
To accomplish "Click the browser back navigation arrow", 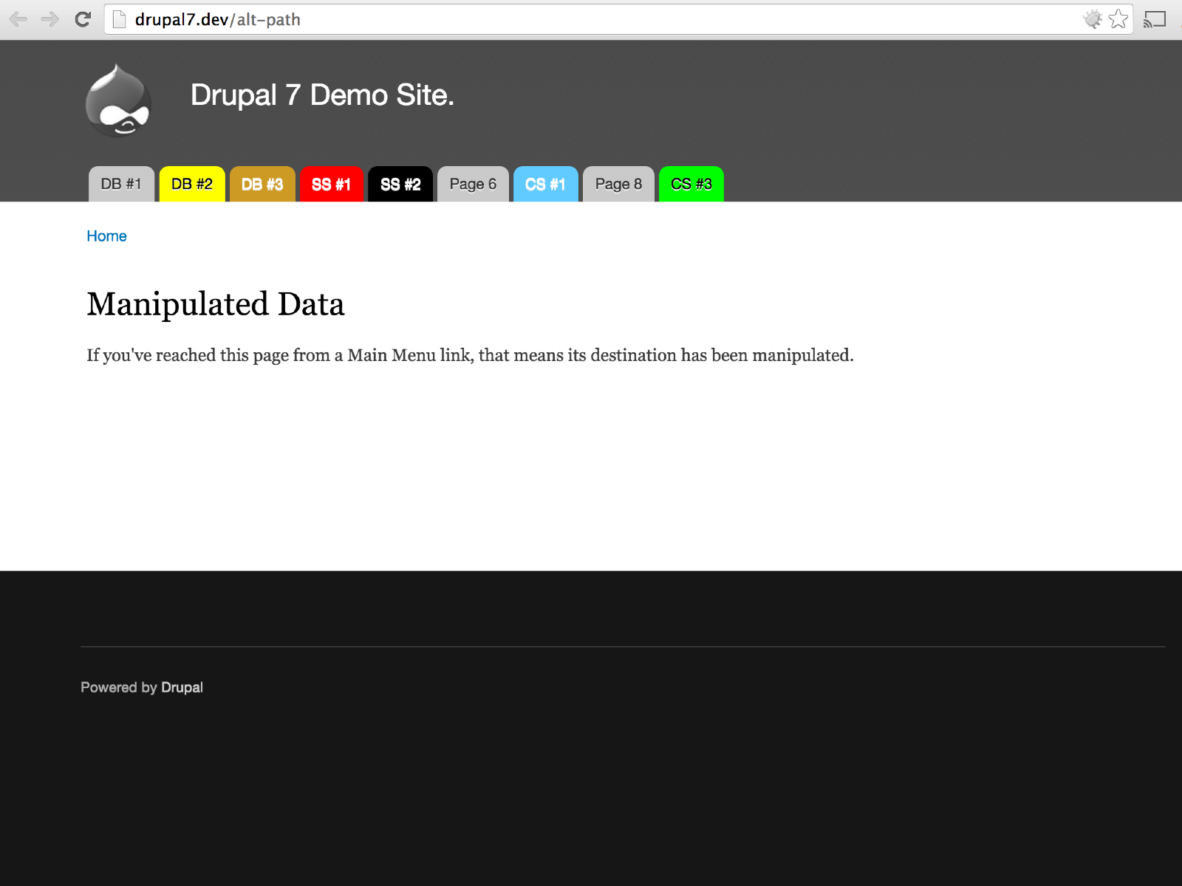I will click(x=18, y=19).
